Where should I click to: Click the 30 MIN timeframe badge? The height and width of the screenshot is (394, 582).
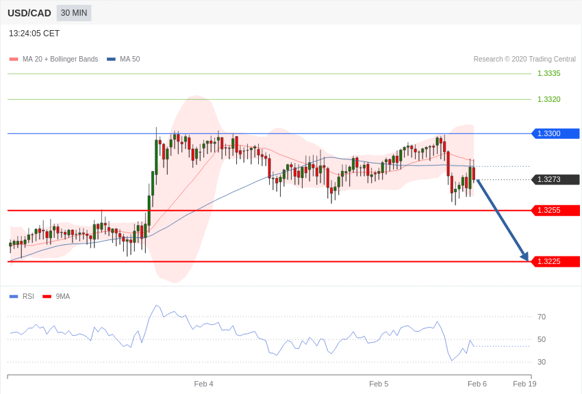[x=74, y=13]
